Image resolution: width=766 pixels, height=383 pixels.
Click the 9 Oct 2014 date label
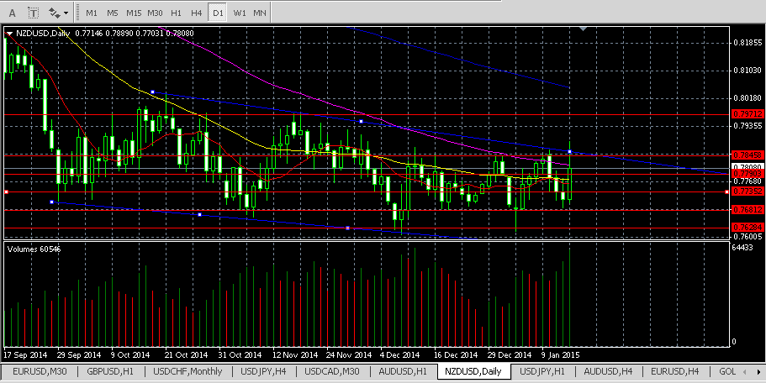pyautogui.click(x=130, y=354)
